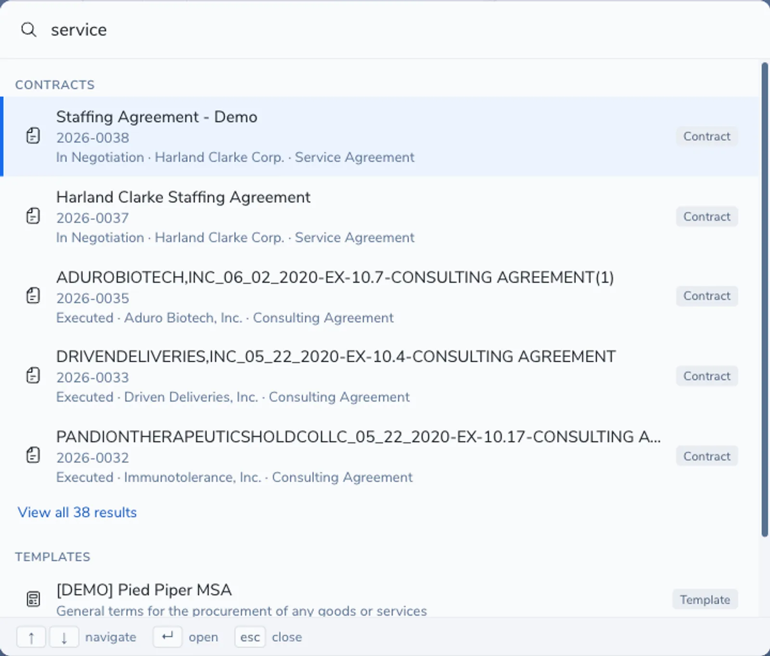Click Contract badge on DRIVENDELIVERIES row
This screenshot has height=656, width=770.
(x=706, y=376)
